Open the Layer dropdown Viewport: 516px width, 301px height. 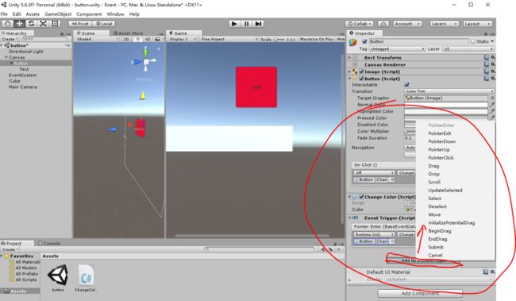coord(468,48)
